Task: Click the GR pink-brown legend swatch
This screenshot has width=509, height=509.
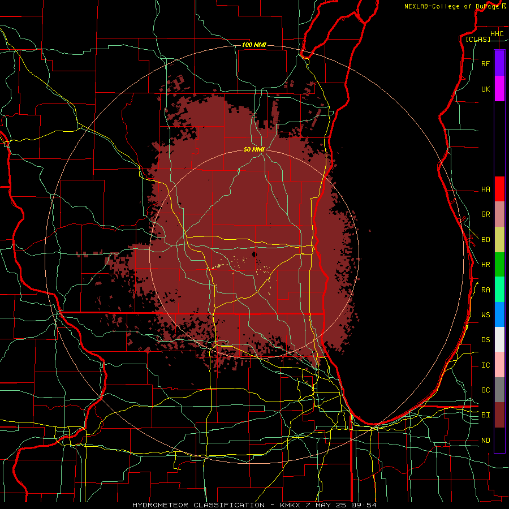Action: [x=499, y=214]
